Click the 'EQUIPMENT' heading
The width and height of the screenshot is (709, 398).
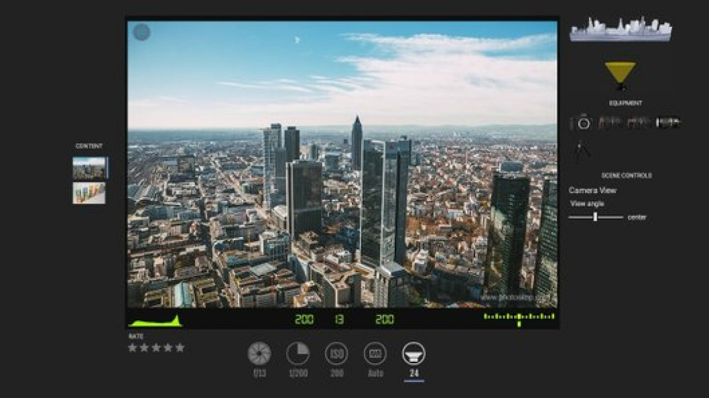pyautogui.click(x=625, y=103)
